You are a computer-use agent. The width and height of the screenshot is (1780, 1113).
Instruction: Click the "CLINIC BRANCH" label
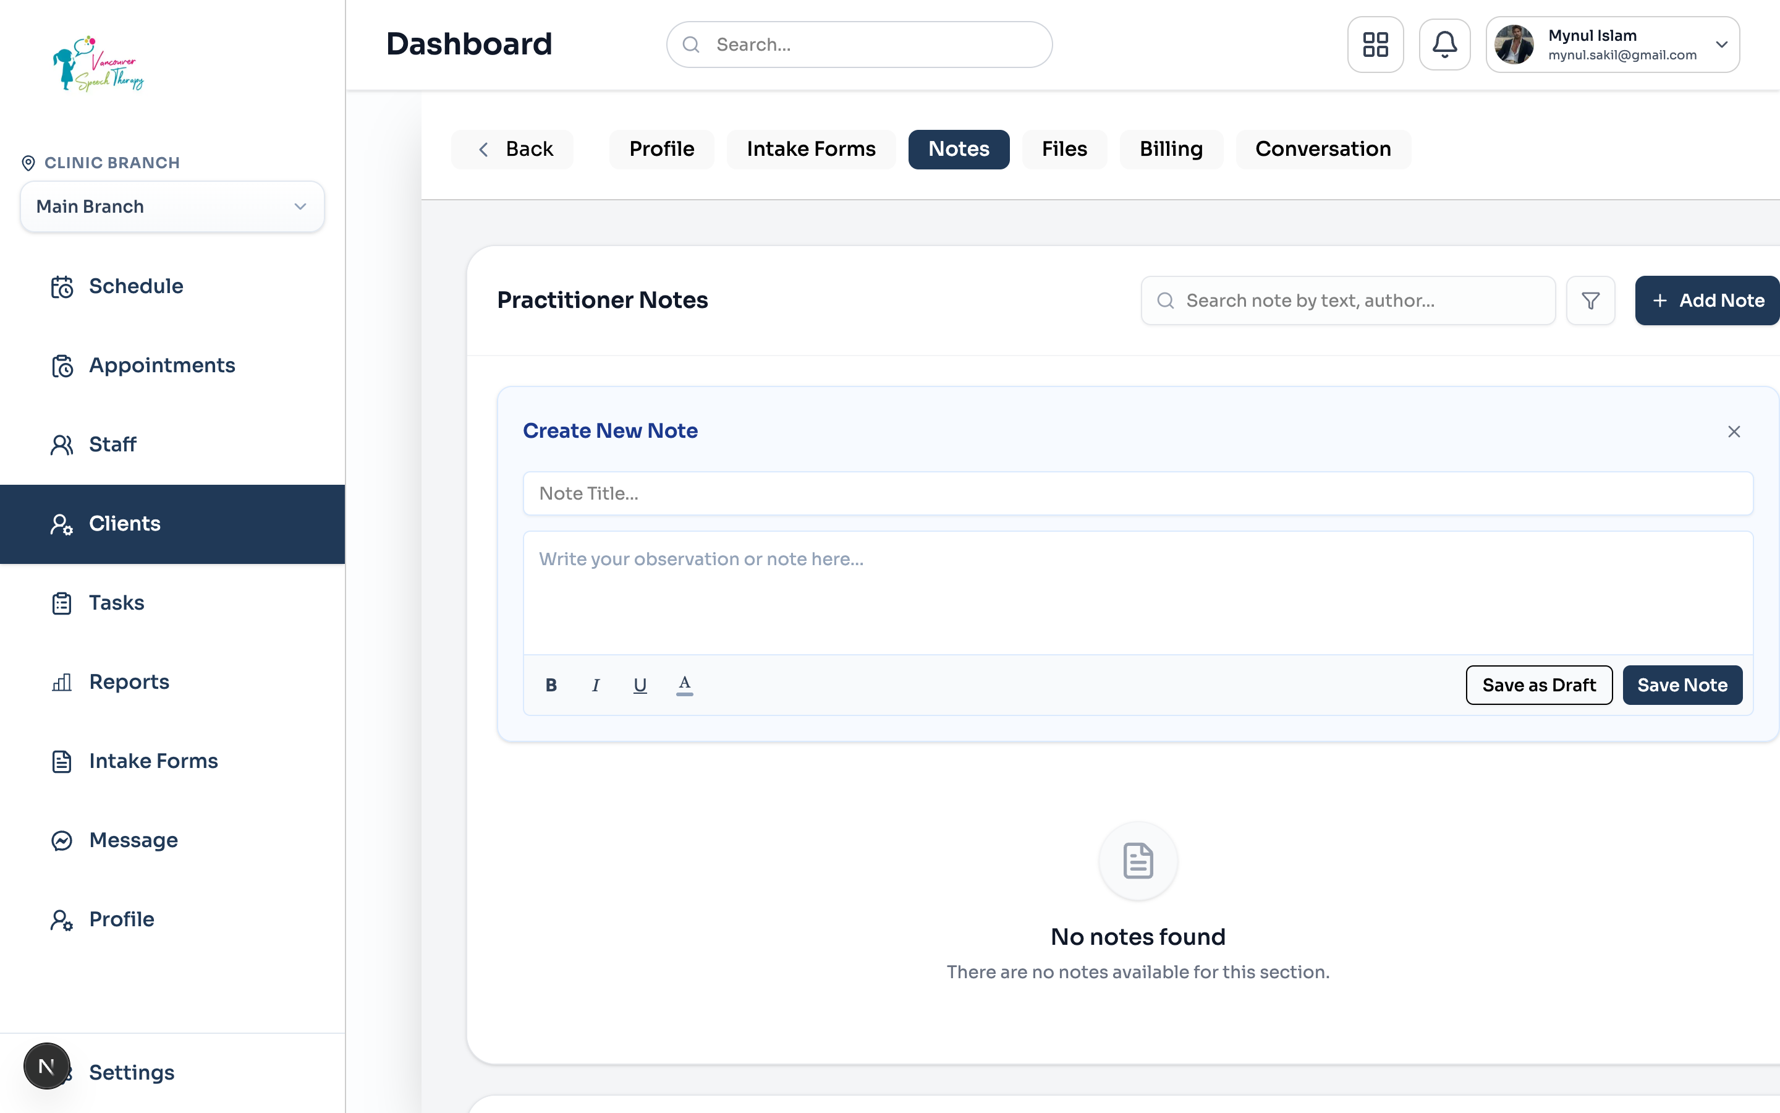(112, 163)
